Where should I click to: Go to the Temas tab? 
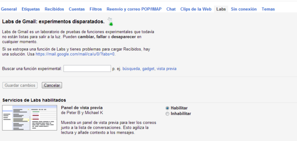268,9
